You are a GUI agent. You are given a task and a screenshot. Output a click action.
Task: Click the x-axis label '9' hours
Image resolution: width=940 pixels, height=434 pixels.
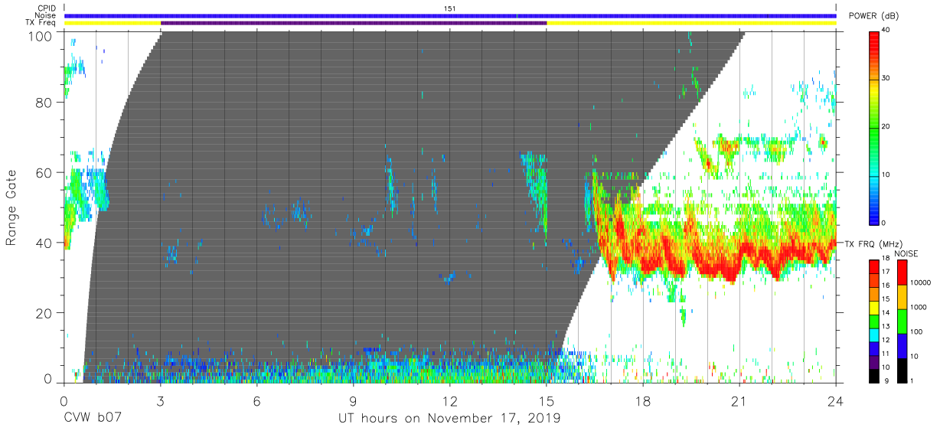(x=353, y=400)
